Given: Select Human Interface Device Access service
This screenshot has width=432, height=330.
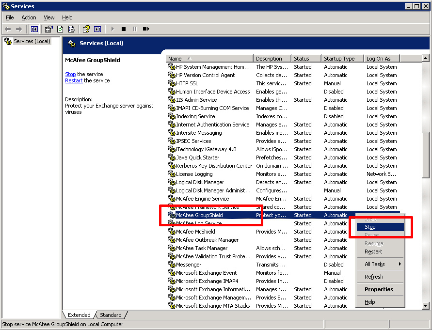Looking at the screenshot, I should click(213, 92).
